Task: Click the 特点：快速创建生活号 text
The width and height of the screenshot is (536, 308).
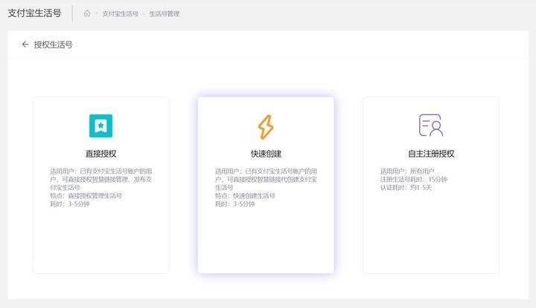Action: coord(245,196)
